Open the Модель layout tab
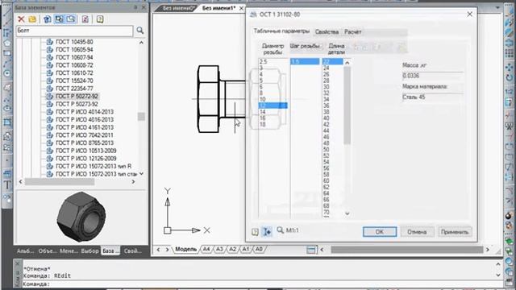Image resolution: width=516 pixels, height=290 pixels. [x=185, y=250]
